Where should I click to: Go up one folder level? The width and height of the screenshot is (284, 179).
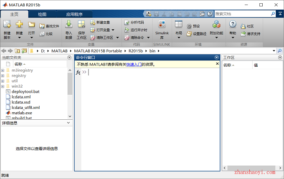(x=17, y=51)
